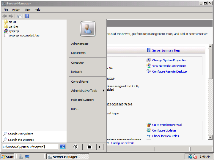Viewport: 214px width, 160px height.
Task: Click the Change System Properties icon
Action: pos(149,60)
